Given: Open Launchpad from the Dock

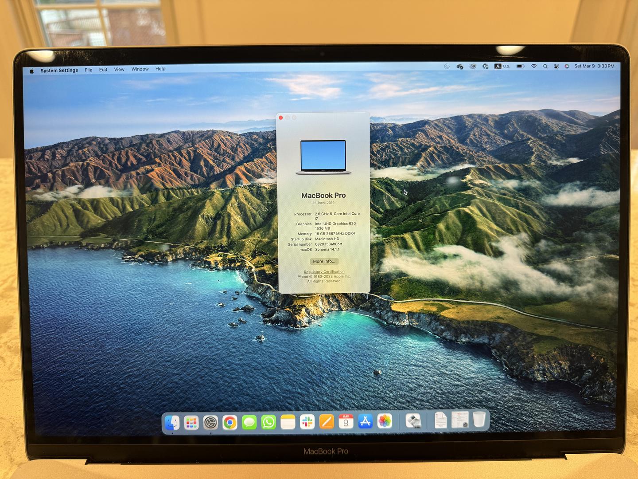Looking at the screenshot, I should (191, 423).
